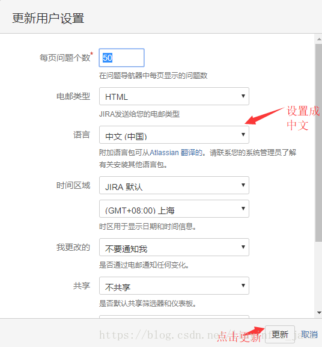This screenshot has height=347, width=322.
Task: Click the vertical scrollbar thumb
Action: click(x=318, y=143)
